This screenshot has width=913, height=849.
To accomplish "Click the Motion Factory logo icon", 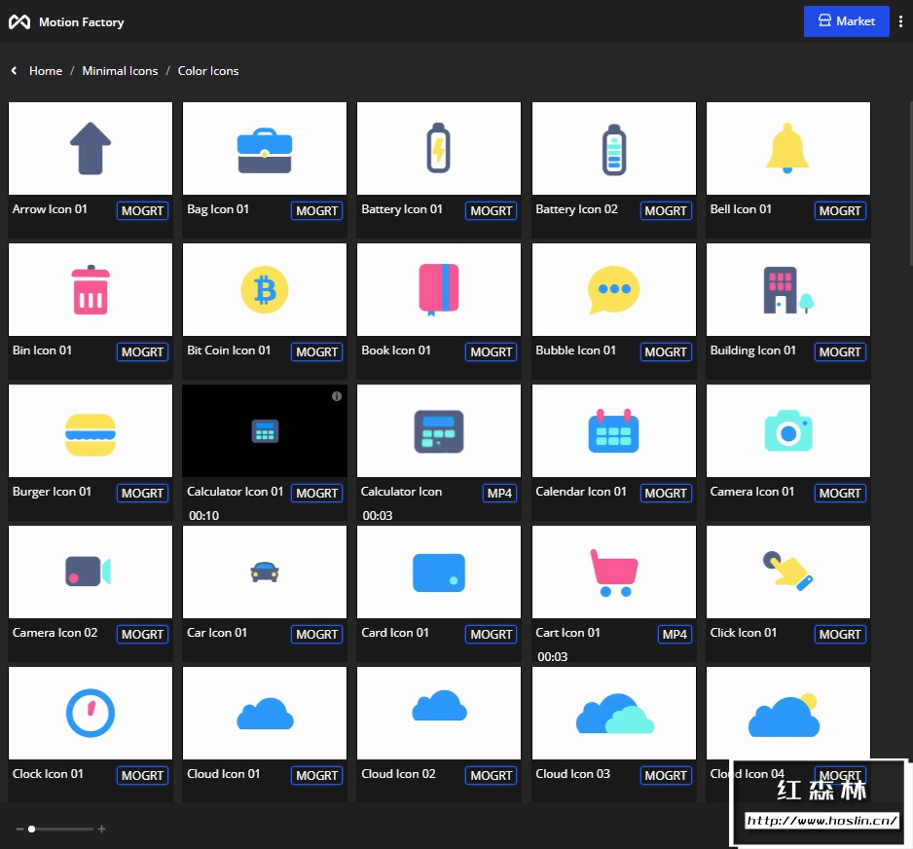I will pyautogui.click(x=19, y=22).
